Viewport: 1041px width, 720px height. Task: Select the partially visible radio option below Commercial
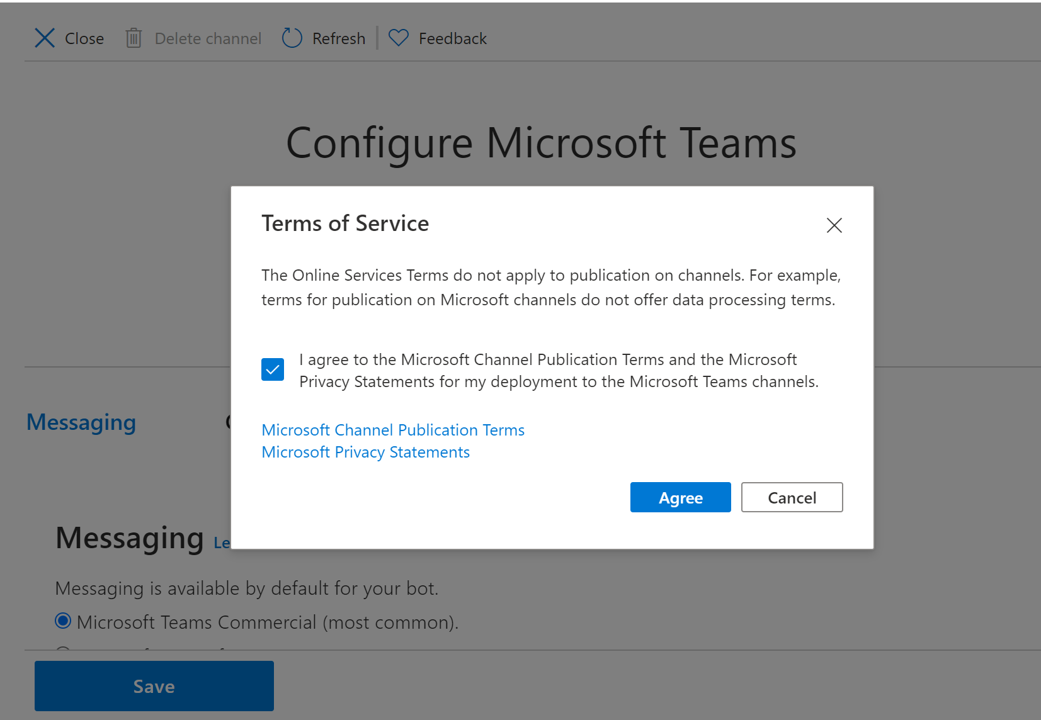[63, 650]
